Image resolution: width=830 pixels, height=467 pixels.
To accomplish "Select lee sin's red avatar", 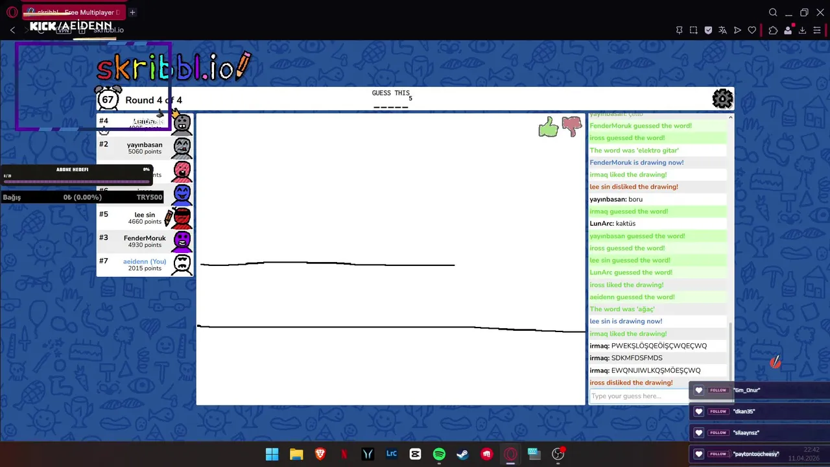I will tap(182, 218).
